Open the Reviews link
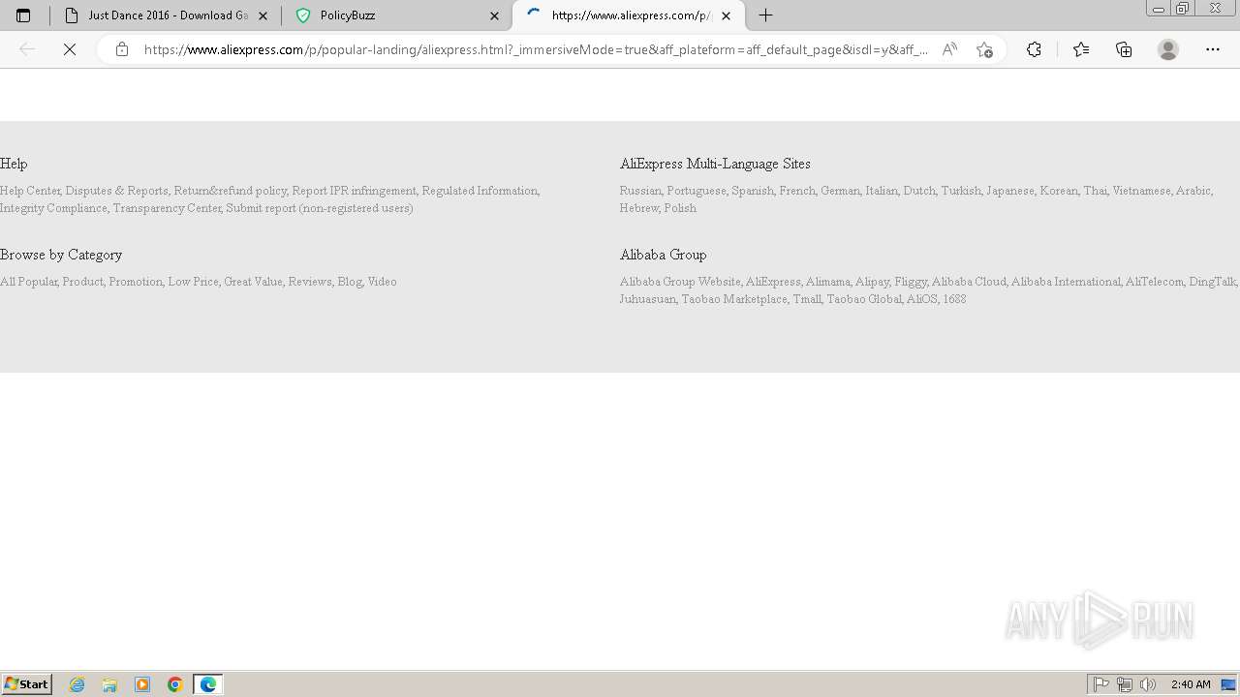 [310, 282]
